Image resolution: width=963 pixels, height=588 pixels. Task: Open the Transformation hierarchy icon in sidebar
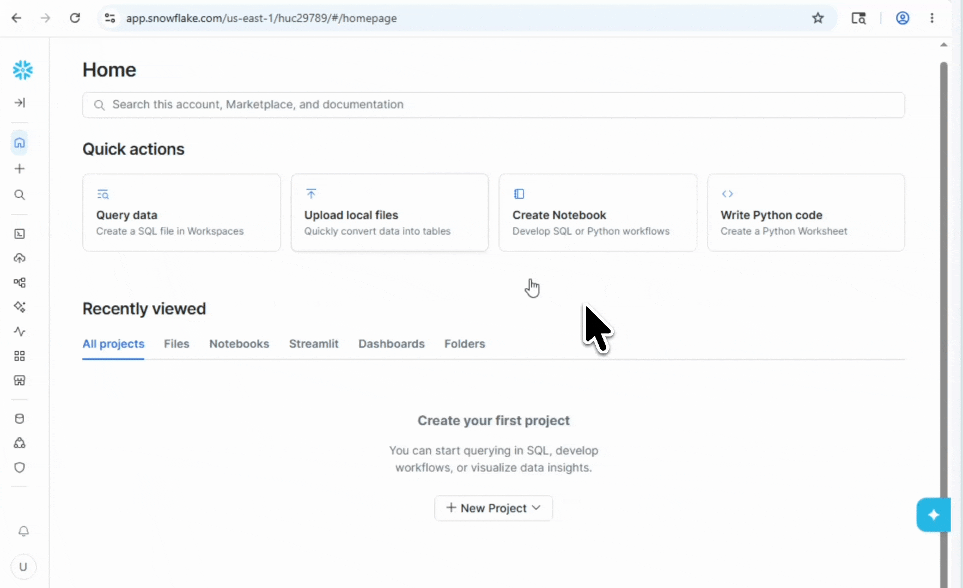[x=20, y=283]
